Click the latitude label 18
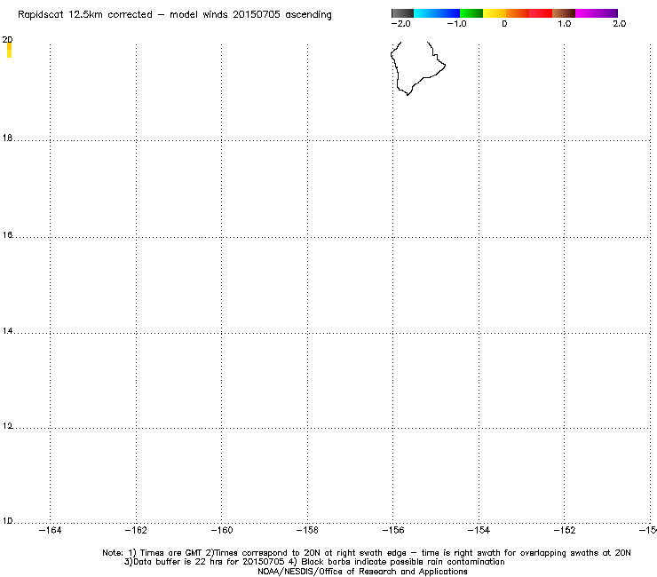The width and height of the screenshot is (657, 577). pos(7,138)
